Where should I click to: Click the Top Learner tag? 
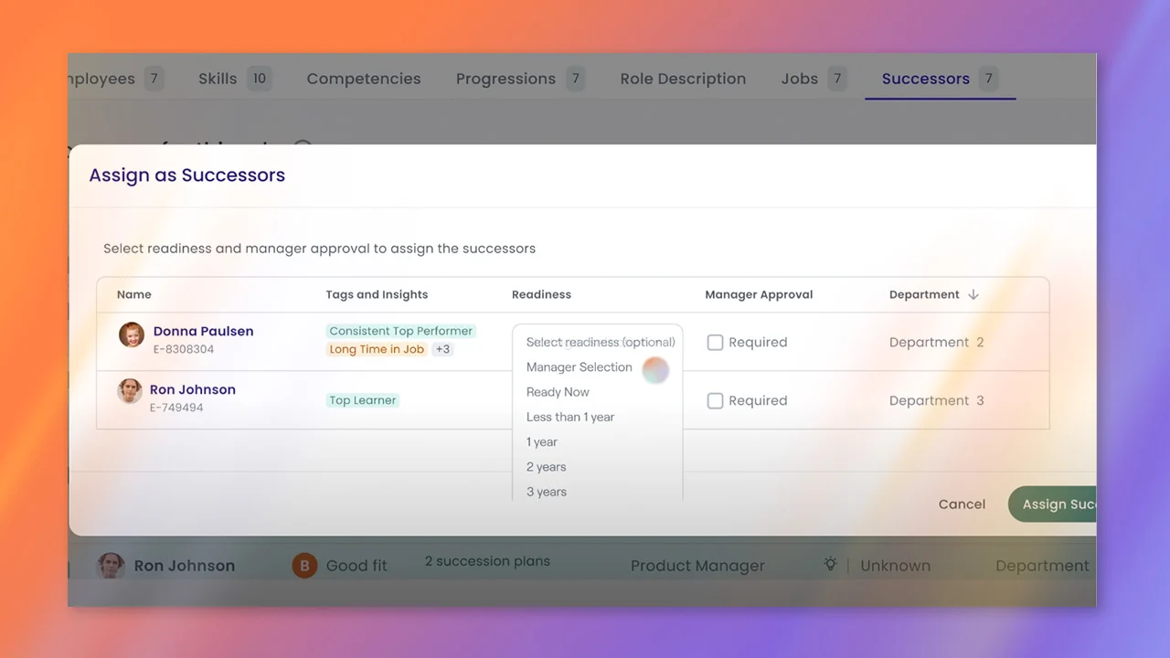click(x=363, y=400)
